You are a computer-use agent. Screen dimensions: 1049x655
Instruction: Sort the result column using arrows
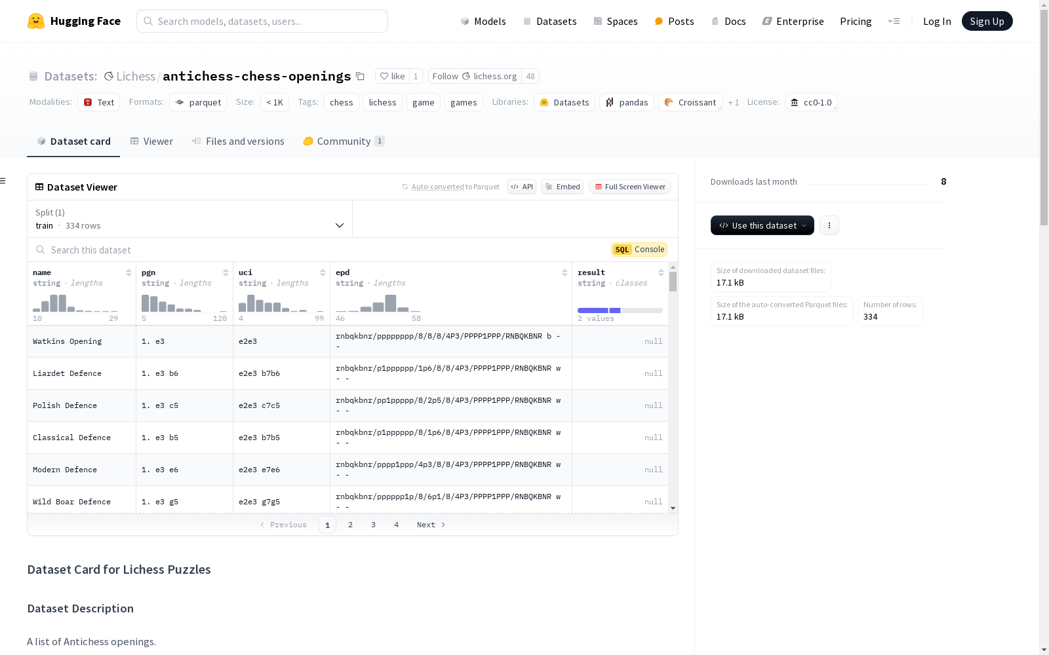[x=661, y=272]
